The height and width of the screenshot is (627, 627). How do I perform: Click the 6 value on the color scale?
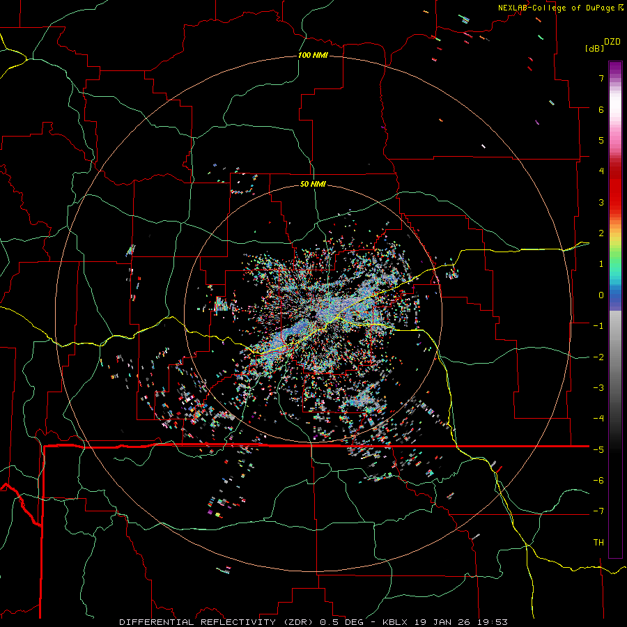(601, 109)
